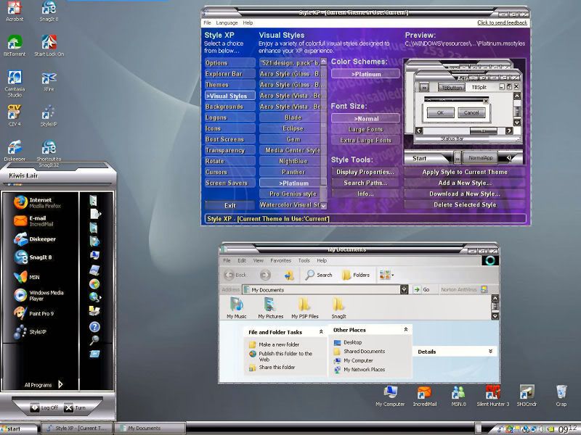Click the visual styles list scroll-up arrow

click(323, 62)
